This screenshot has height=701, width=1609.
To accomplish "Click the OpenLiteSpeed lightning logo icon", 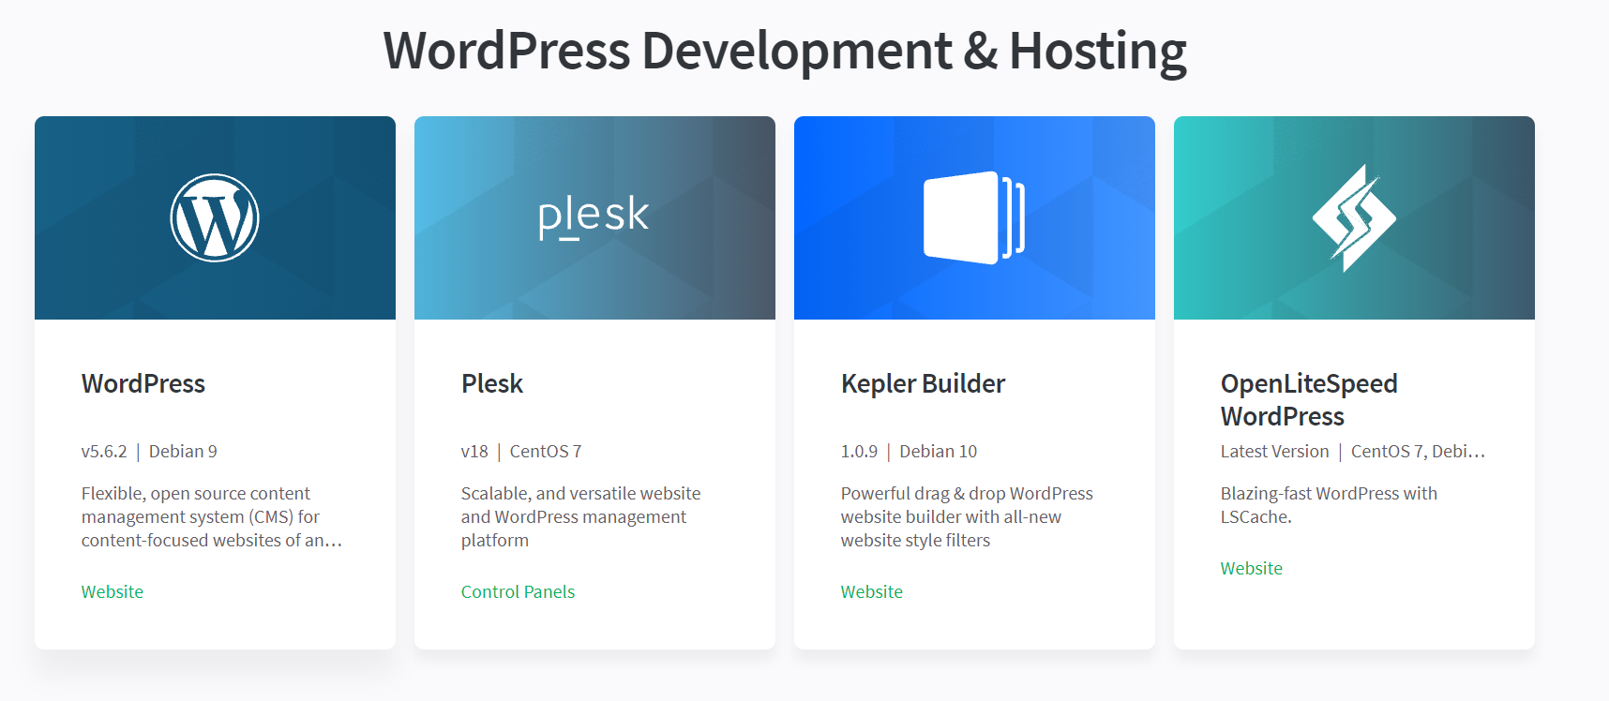I will coord(1354,218).
